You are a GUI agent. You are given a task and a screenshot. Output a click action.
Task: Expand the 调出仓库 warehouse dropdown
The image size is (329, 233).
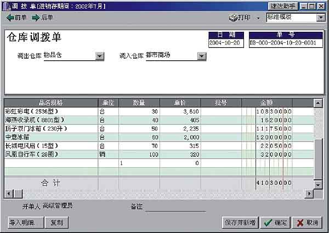[x=99, y=56]
